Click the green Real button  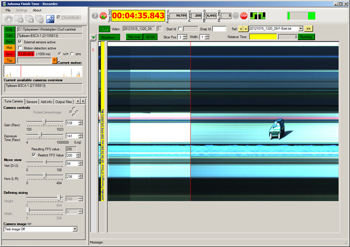[104, 29]
